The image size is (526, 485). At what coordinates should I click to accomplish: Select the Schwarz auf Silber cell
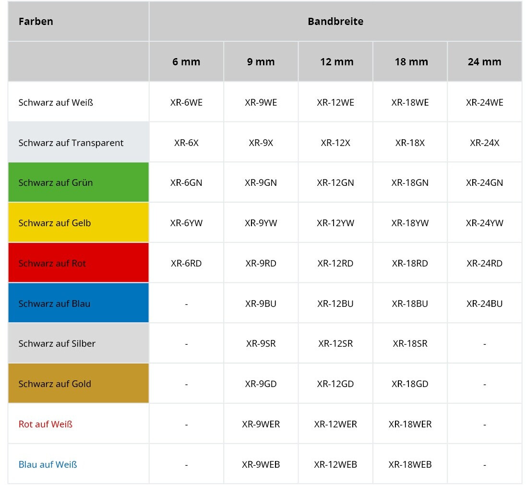78,343
